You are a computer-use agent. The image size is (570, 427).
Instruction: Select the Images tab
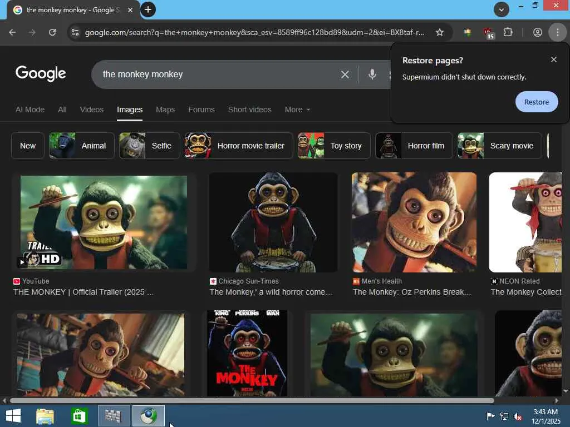pos(130,110)
